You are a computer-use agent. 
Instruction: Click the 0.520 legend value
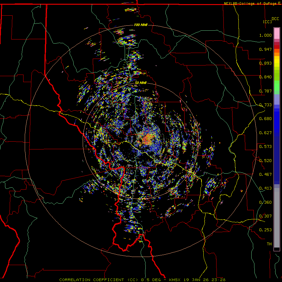(265, 160)
